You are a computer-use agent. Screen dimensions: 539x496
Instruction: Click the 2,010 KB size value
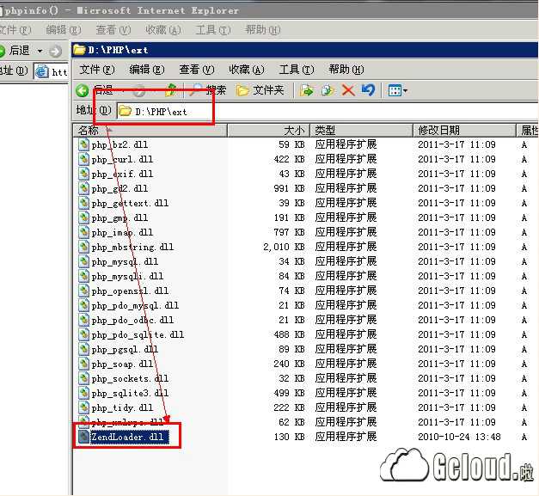coord(284,247)
